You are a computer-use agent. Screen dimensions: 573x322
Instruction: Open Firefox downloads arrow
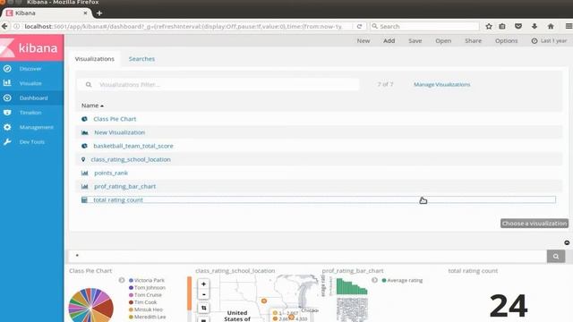[x=535, y=26]
